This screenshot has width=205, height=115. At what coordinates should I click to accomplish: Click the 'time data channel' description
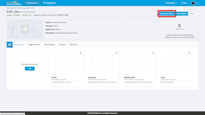click(167, 82)
